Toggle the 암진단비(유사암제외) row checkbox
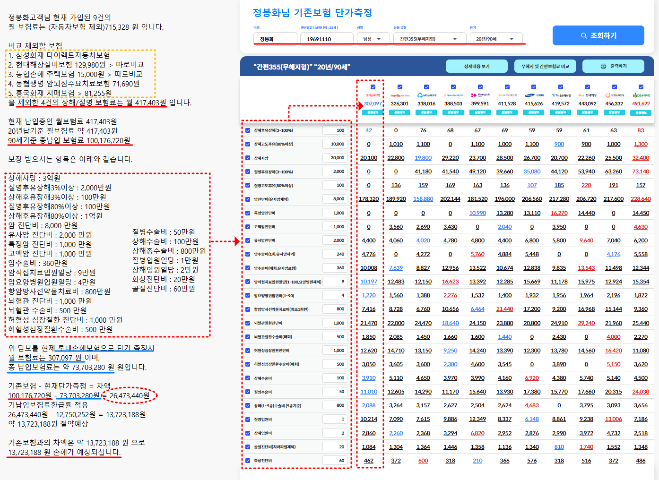The height and width of the screenshot is (480, 659). click(248, 199)
